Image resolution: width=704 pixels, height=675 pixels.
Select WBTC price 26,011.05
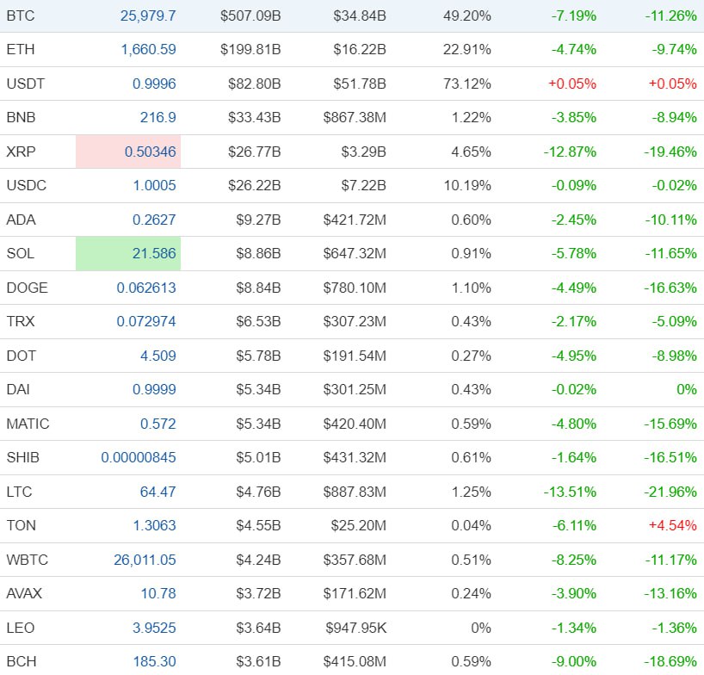(x=145, y=560)
